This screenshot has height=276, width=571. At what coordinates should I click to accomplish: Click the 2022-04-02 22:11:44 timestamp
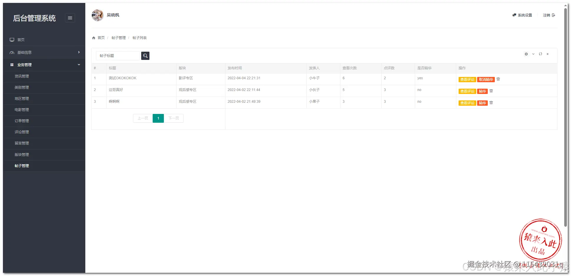pyautogui.click(x=244, y=90)
